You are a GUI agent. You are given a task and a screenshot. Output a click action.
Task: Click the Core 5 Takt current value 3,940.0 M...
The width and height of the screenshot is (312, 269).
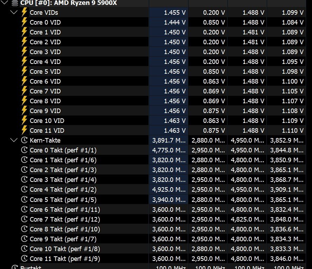click(169, 200)
